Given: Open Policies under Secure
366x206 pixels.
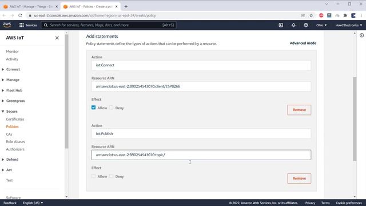Looking at the screenshot, I should [x=13, y=126].
